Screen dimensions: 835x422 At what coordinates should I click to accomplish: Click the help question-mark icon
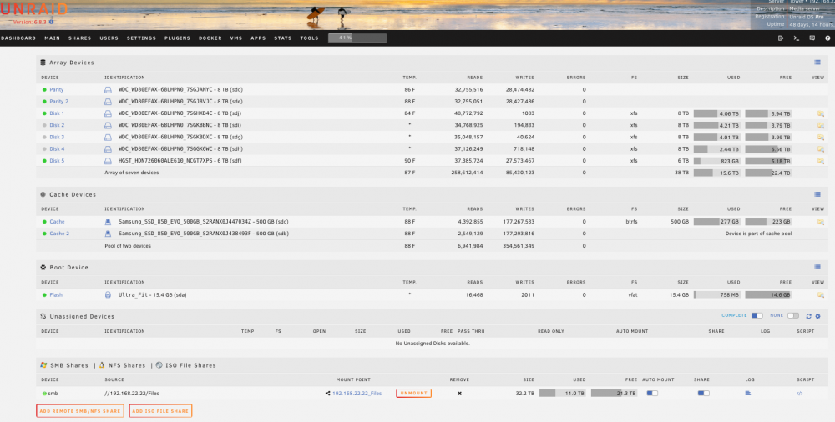pos(827,38)
